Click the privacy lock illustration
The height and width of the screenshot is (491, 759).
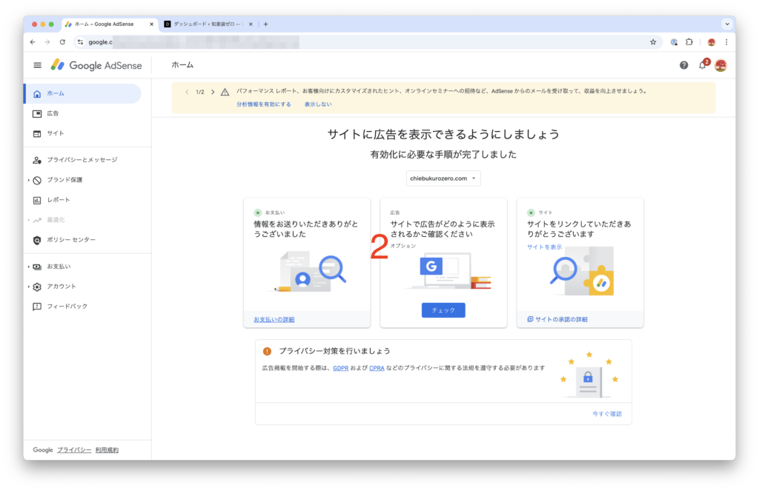pyautogui.click(x=589, y=375)
